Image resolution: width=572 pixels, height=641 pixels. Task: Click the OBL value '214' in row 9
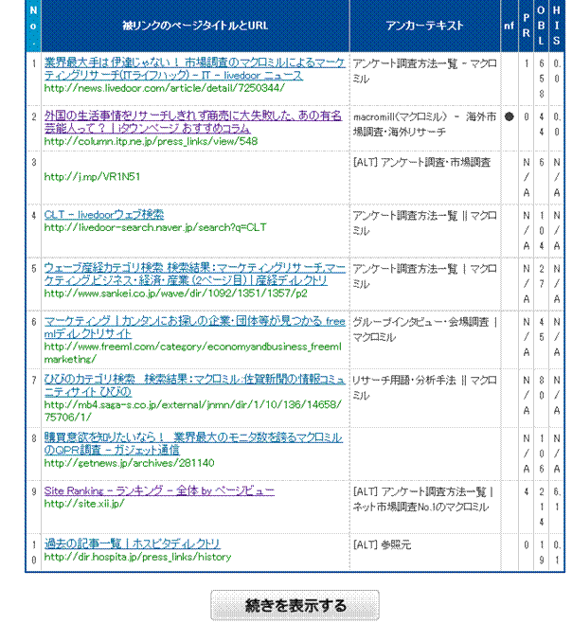[541, 507]
